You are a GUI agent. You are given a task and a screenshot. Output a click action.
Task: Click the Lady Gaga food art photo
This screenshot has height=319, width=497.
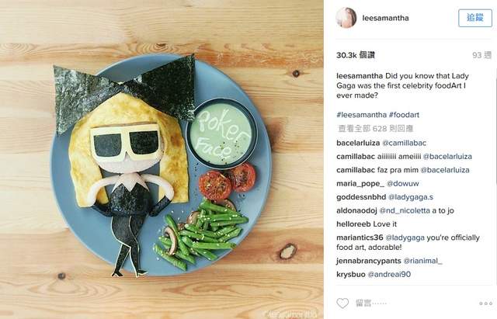[162, 159]
